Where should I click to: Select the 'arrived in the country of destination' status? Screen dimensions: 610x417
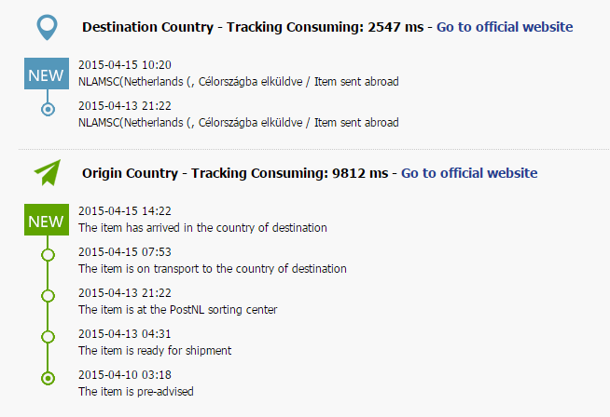(x=202, y=227)
